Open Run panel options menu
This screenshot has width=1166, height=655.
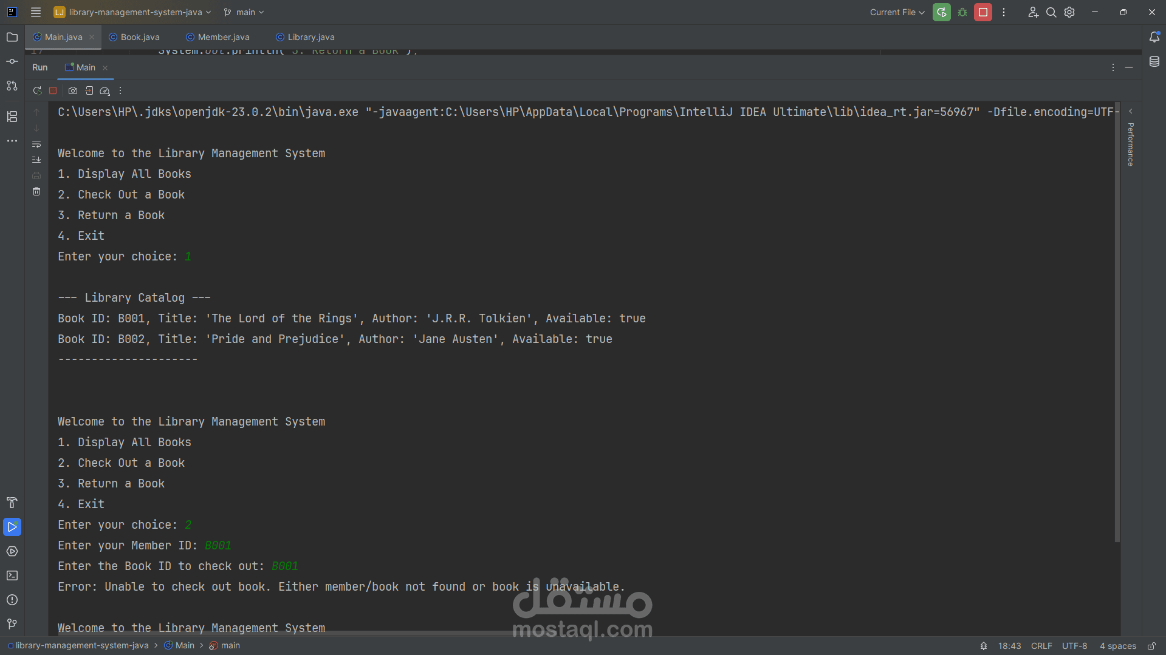click(x=1113, y=67)
